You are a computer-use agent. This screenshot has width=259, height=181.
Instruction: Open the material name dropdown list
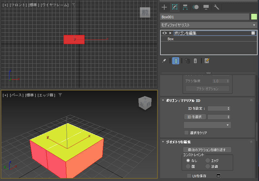pos(207,125)
